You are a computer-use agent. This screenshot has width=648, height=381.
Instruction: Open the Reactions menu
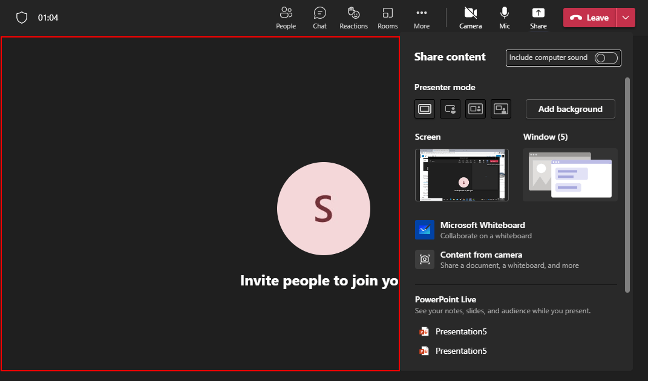coord(353,18)
